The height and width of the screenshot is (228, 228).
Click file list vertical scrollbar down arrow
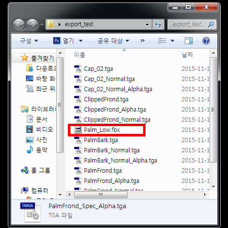point(213,187)
